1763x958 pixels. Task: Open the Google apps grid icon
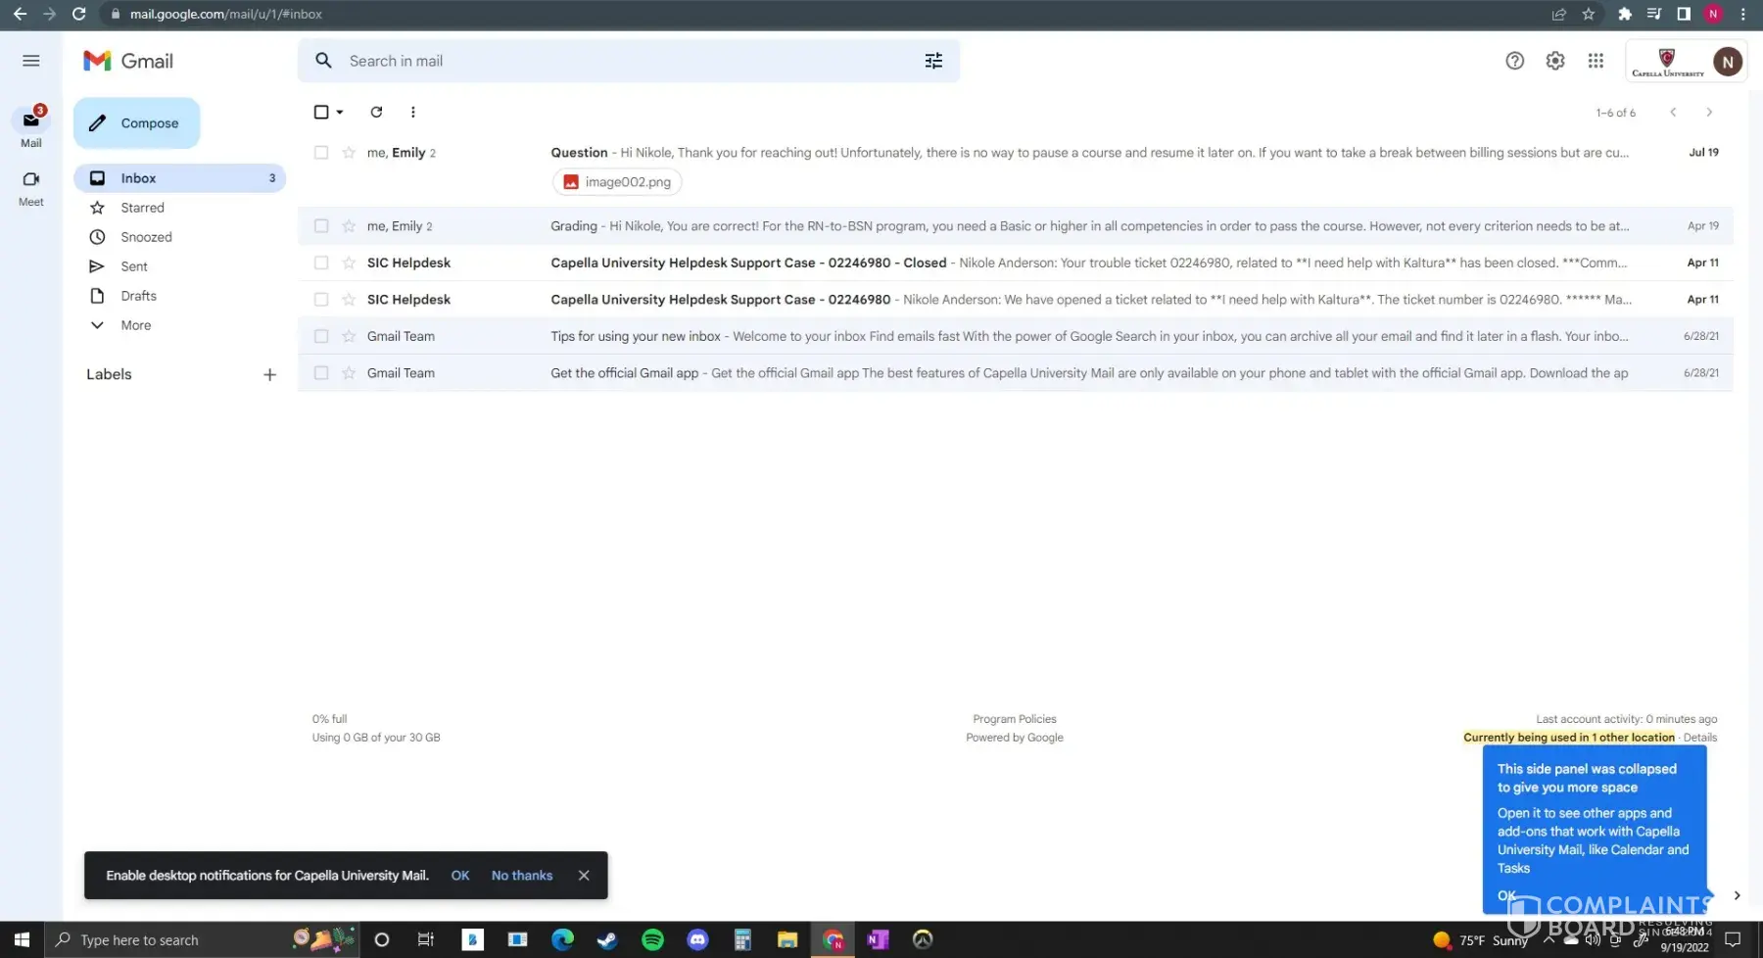tap(1596, 61)
